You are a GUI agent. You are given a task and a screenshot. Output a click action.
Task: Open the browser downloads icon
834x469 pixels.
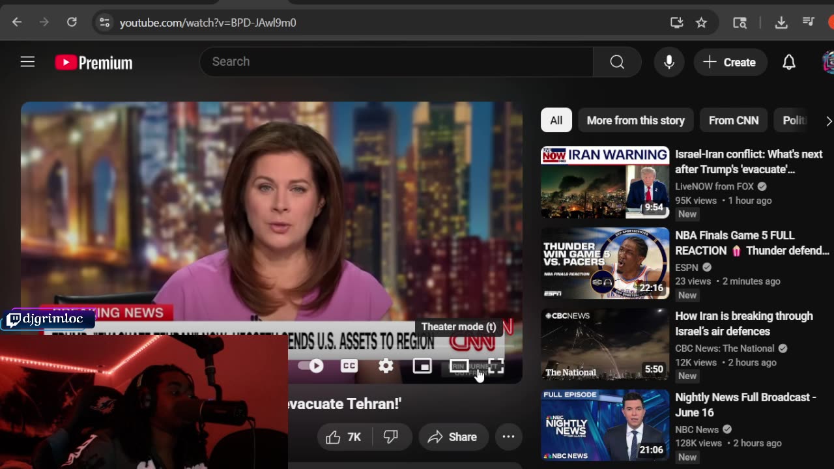pos(781,23)
